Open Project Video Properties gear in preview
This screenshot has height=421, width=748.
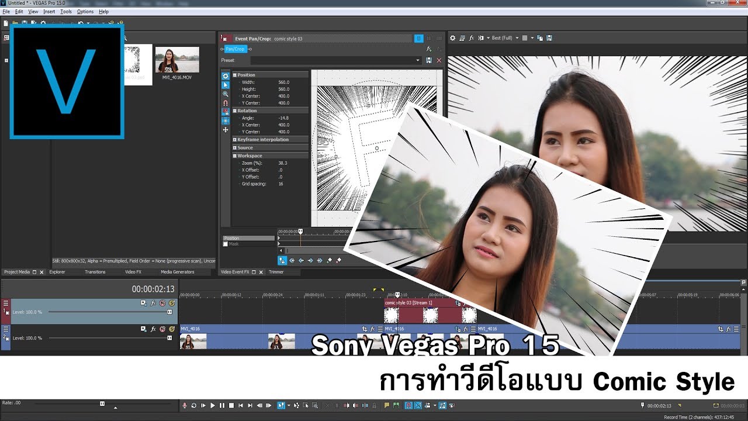pos(452,38)
